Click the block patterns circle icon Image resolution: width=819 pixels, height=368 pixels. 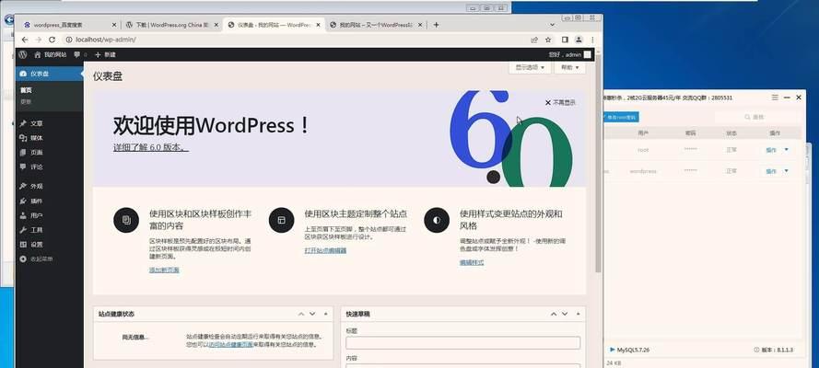pyautogui.click(x=126, y=220)
